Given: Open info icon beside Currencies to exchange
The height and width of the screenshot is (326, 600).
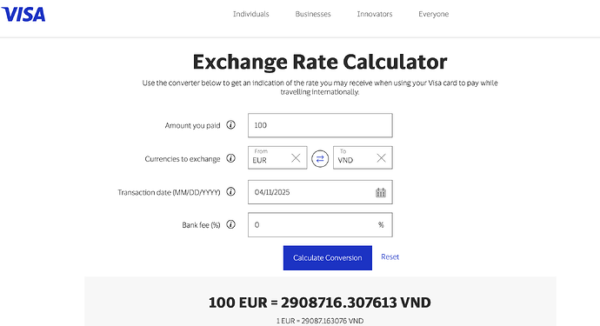Looking at the screenshot, I should (x=230, y=158).
